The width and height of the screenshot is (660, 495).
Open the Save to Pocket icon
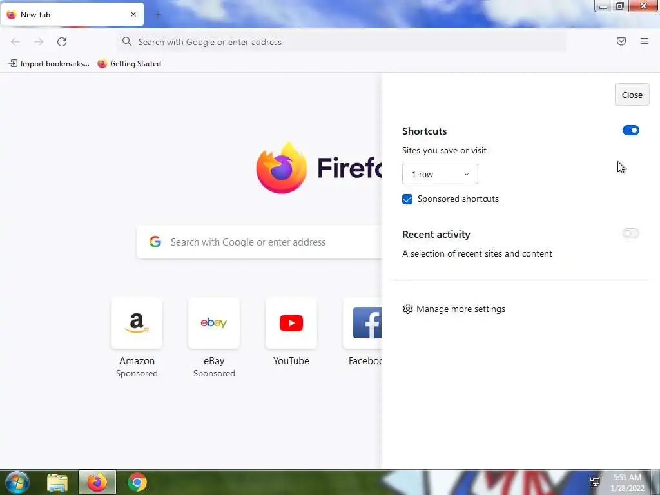[x=621, y=41]
